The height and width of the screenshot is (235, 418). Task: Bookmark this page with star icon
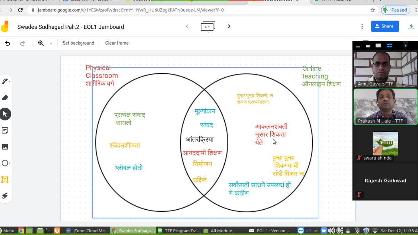tap(373, 10)
